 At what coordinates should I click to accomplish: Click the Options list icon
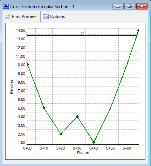point(46,16)
